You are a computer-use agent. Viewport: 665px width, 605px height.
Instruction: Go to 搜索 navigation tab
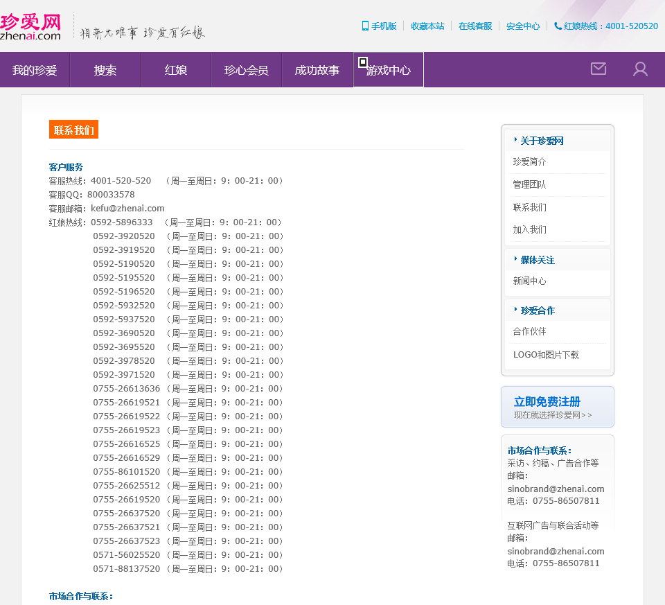coord(105,70)
